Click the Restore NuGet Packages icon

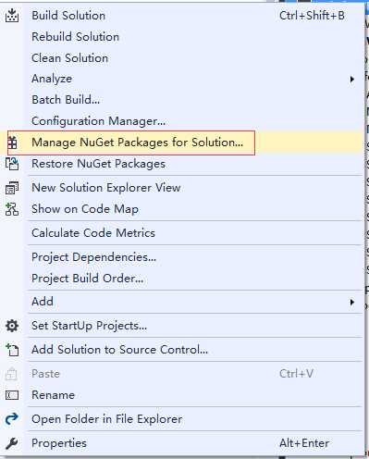(x=12, y=164)
